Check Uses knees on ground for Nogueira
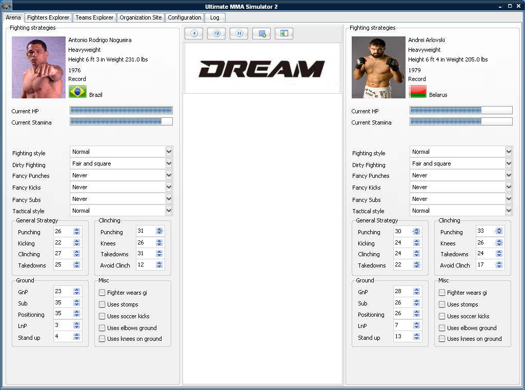Image resolution: width=525 pixels, height=390 pixels. point(102,339)
